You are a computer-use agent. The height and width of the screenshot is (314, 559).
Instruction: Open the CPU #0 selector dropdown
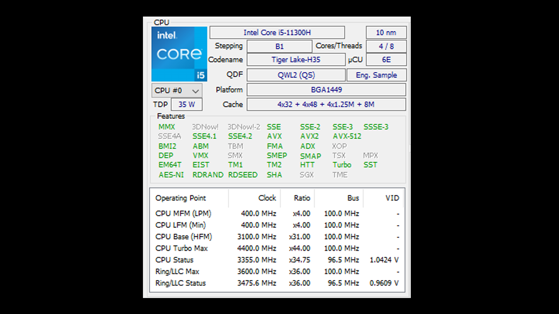click(177, 91)
